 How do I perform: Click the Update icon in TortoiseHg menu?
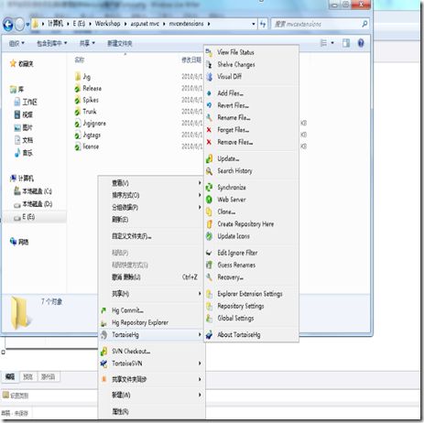[209, 158]
